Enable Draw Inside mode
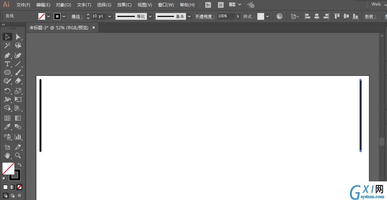This screenshot has height=200, width=387. (19, 196)
